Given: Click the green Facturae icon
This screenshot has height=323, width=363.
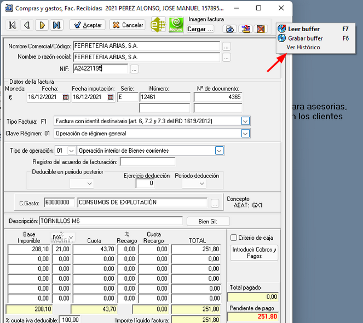Looking at the screenshot, I should (176, 25).
